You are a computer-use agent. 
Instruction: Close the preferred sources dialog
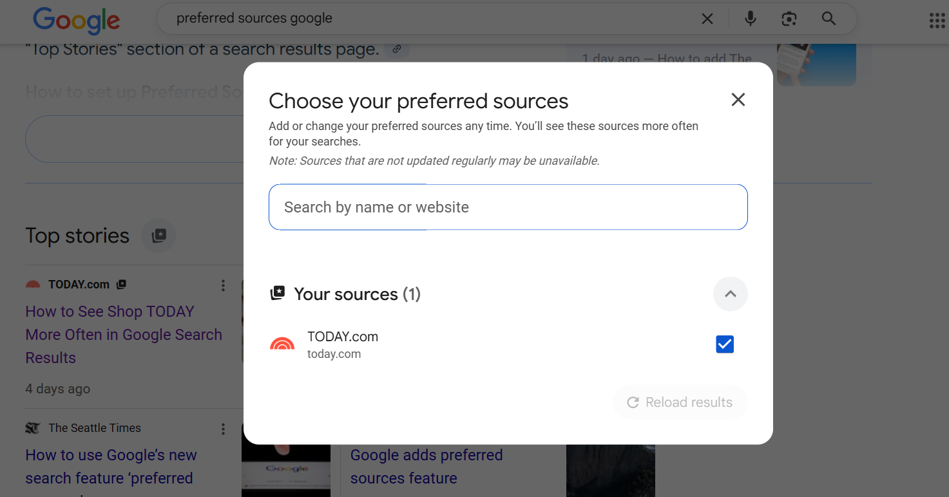pos(738,100)
